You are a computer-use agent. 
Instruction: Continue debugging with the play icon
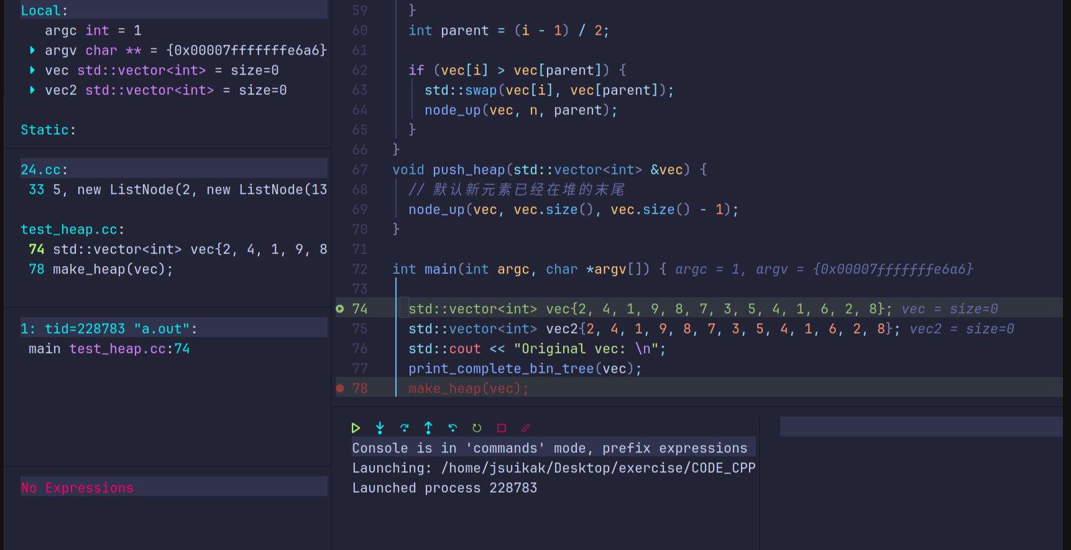(x=356, y=428)
